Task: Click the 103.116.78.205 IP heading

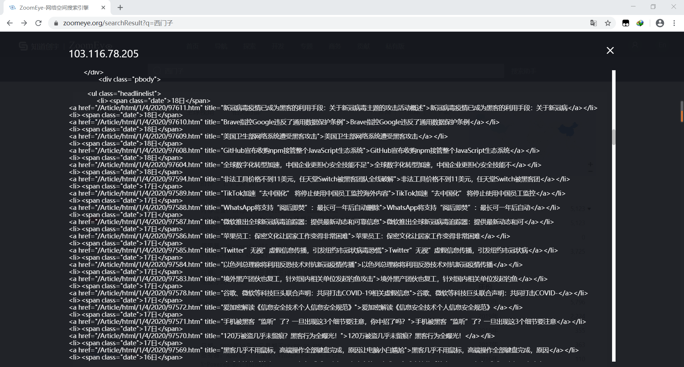Action: tap(103, 54)
